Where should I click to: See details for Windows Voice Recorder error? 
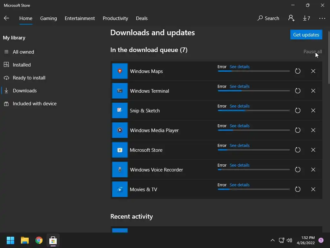(x=239, y=165)
